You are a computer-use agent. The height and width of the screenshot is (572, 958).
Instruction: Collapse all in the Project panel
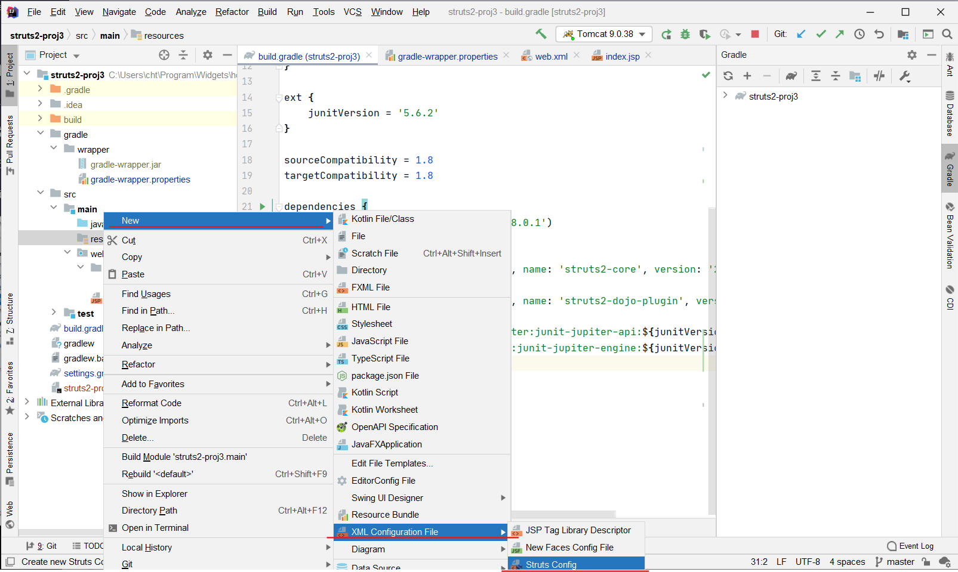coord(183,55)
